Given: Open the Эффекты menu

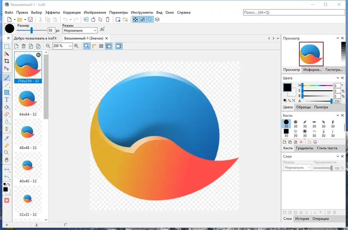Looking at the screenshot, I should pyautogui.click(x=53, y=13).
